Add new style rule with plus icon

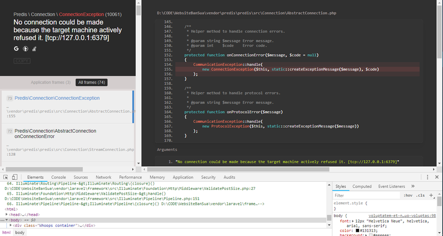tap(431, 195)
